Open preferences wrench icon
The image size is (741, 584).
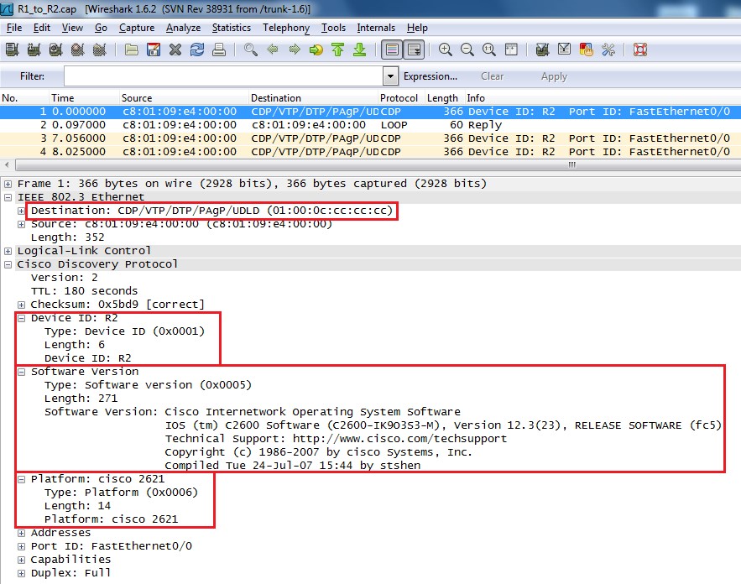coord(608,50)
